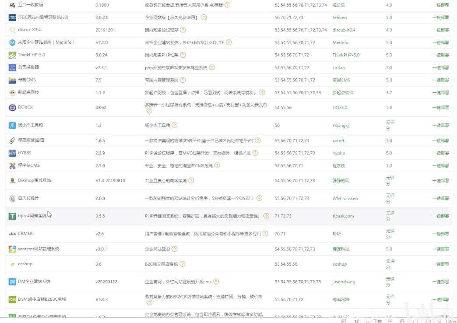Select version text V1.3 20190810
Screen dimensions: 457x323
[x=110, y=180]
